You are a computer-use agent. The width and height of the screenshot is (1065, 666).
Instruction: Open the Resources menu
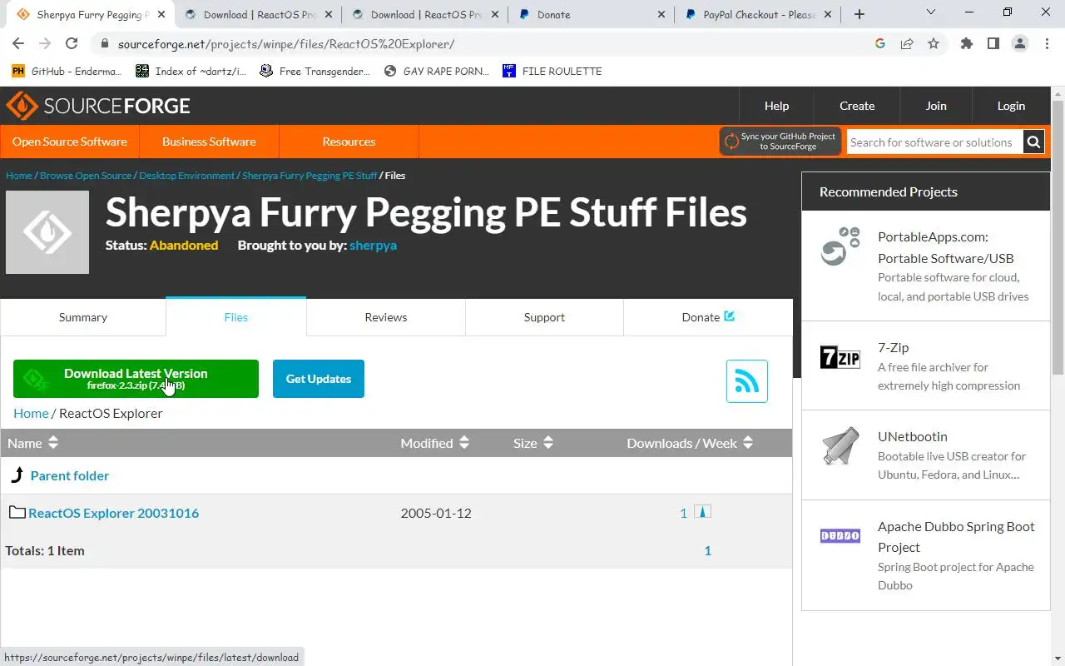pyautogui.click(x=349, y=142)
